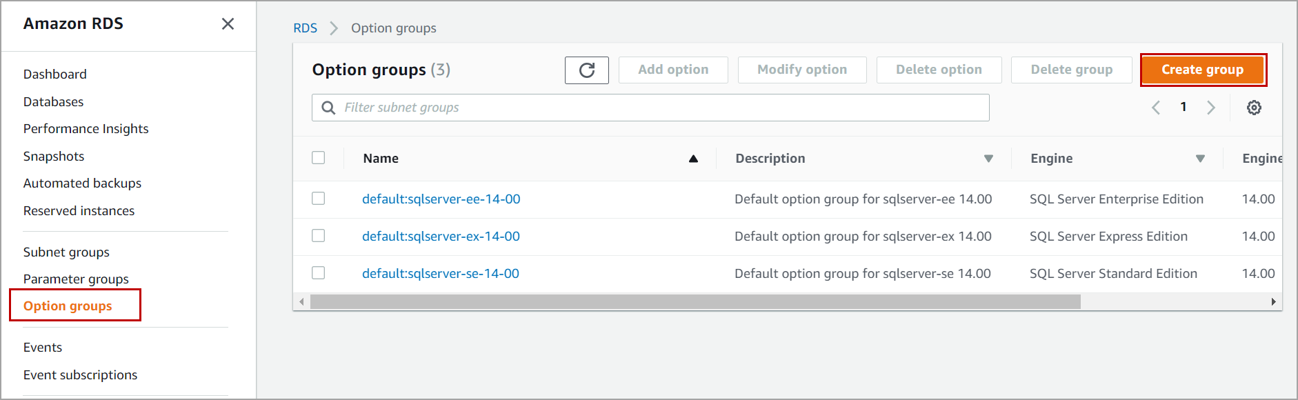Viewport: 1298px width, 400px height.
Task: Navigate to Snapshots in sidebar
Action: click(x=54, y=157)
